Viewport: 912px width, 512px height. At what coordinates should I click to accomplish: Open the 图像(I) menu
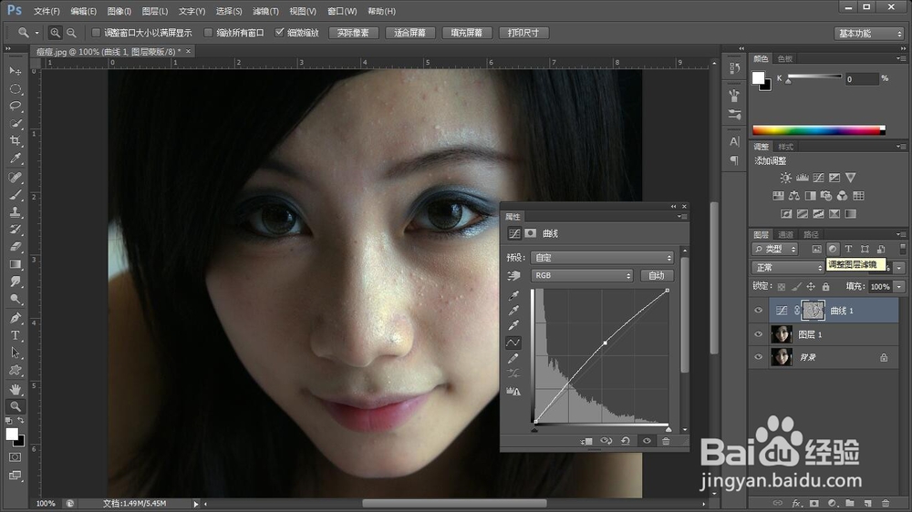tap(119, 11)
